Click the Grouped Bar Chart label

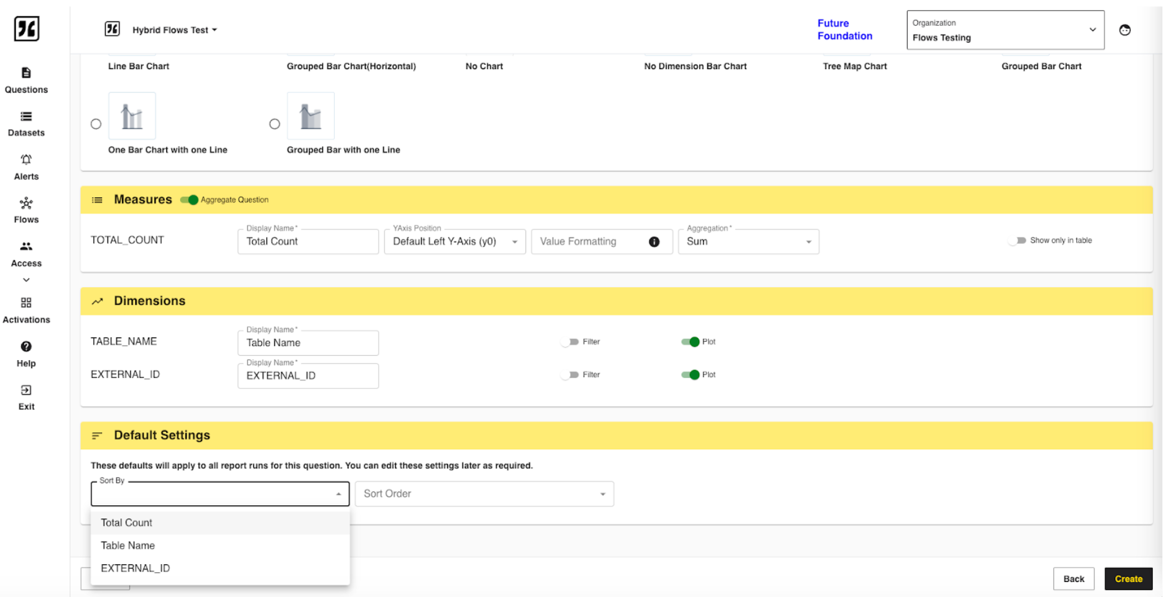(x=1042, y=67)
